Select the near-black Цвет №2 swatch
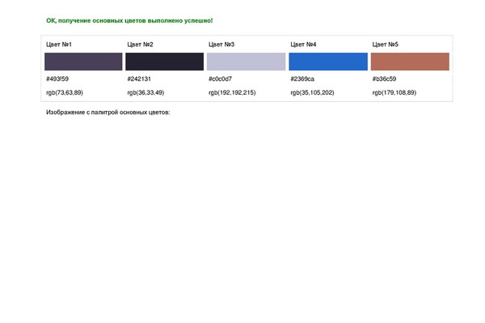 (165, 62)
